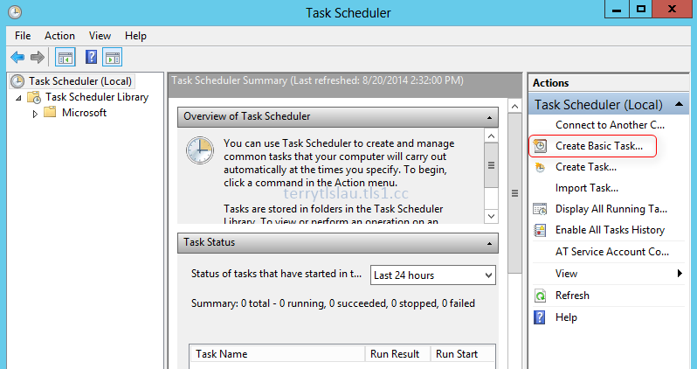The width and height of the screenshot is (697, 369).
Task: Open the Help menu in menu bar
Action: pos(135,36)
